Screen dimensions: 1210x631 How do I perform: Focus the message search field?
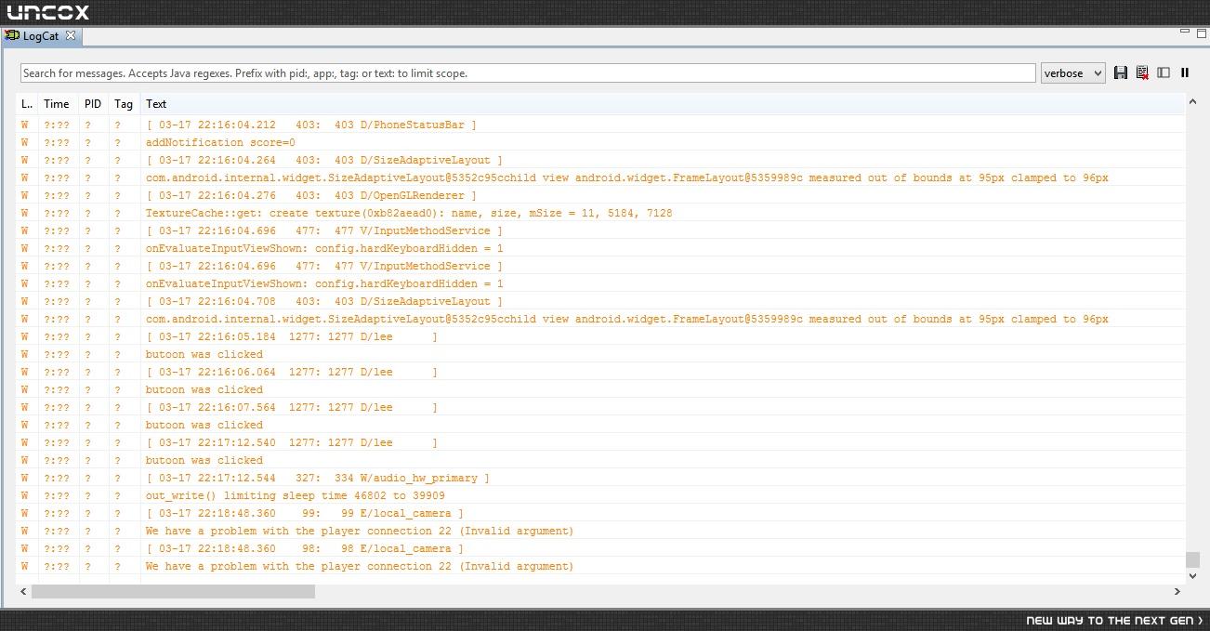[528, 72]
